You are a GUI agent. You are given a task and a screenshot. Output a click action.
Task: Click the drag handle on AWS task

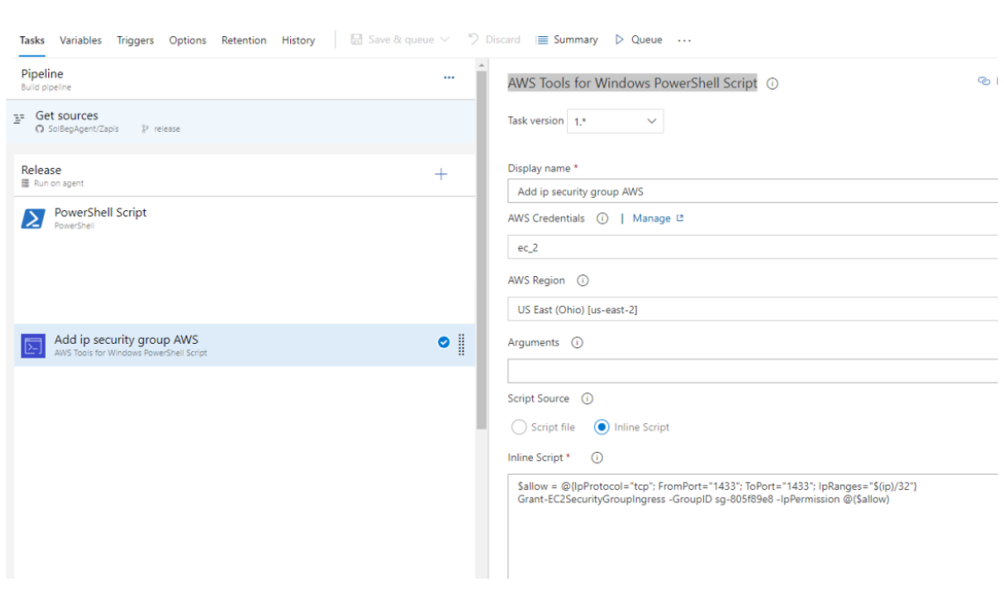[x=461, y=345]
